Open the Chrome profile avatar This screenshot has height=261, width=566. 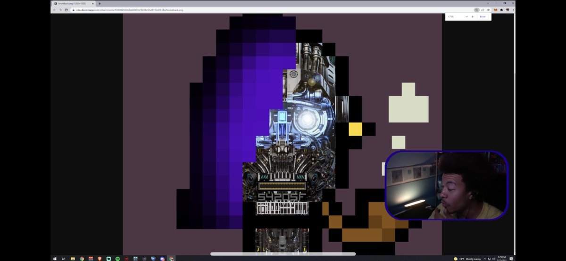[x=508, y=10]
